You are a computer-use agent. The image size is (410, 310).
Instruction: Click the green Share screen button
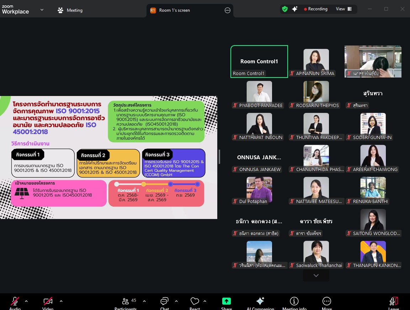(x=226, y=301)
